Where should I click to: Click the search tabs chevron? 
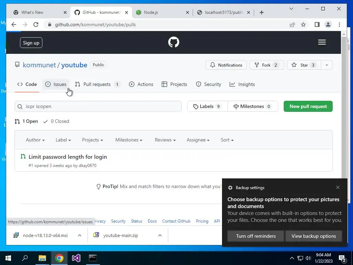[x=291, y=9]
